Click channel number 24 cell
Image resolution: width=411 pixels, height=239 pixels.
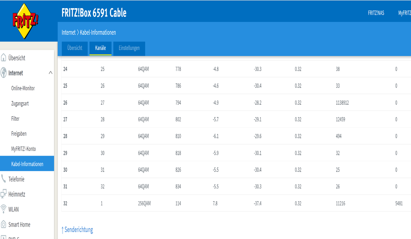click(x=65, y=69)
